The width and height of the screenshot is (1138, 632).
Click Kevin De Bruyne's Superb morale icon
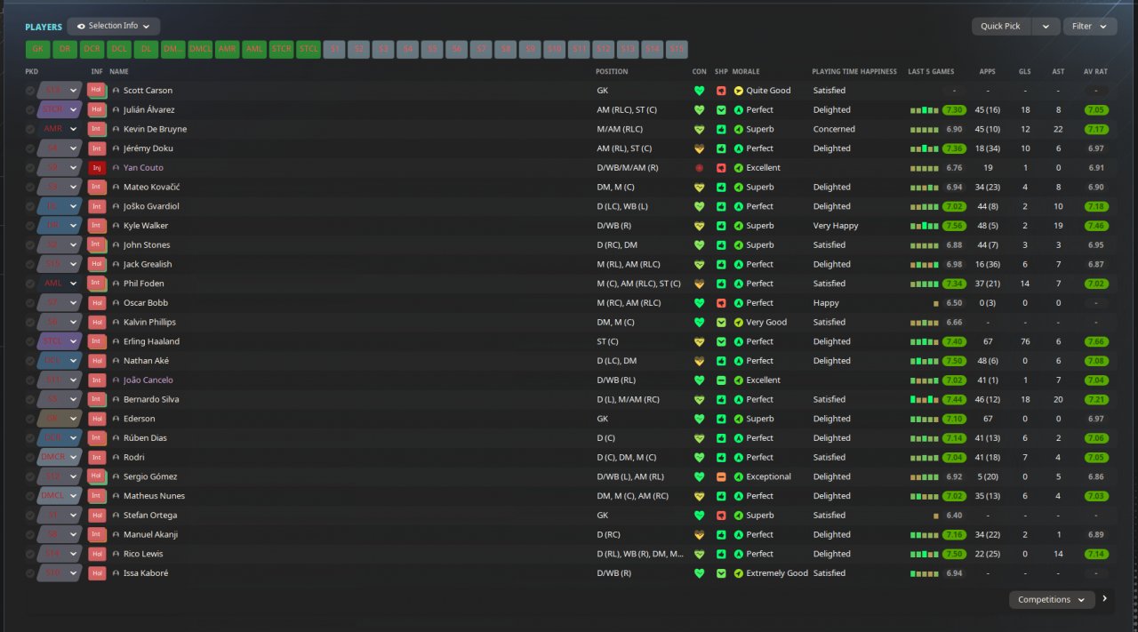[738, 129]
